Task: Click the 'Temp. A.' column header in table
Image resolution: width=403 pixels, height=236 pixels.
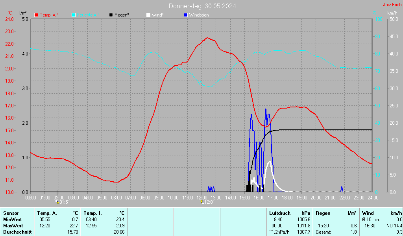Action: [x=47, y=213]
